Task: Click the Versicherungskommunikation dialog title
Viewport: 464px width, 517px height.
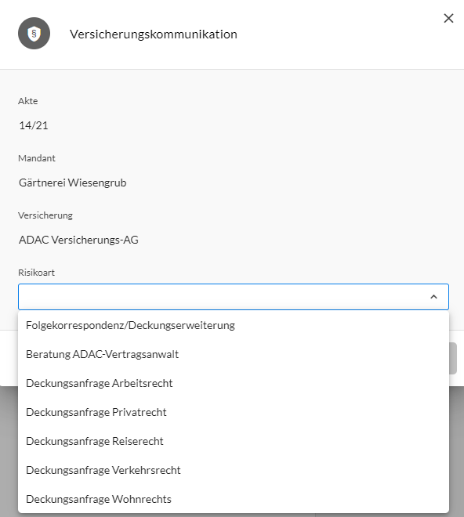Action: point(154,34)
